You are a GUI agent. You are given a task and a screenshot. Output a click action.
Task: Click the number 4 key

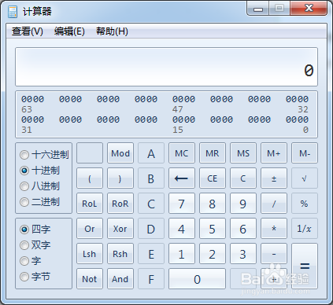pos(182,229)
